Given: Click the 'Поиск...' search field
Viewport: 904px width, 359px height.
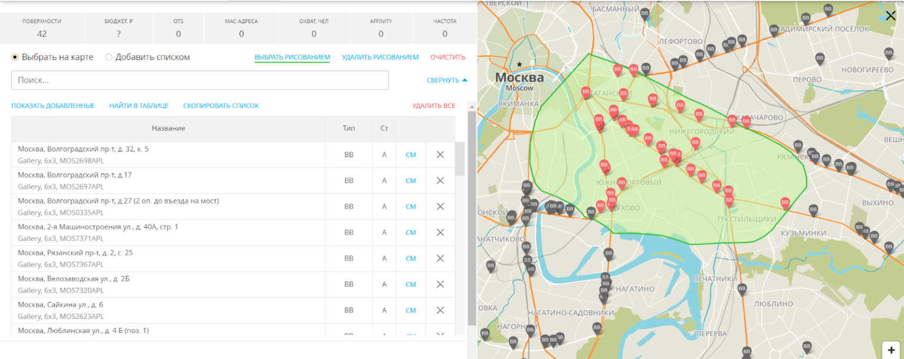Looking at the screenshot, I should pos(200,80).
